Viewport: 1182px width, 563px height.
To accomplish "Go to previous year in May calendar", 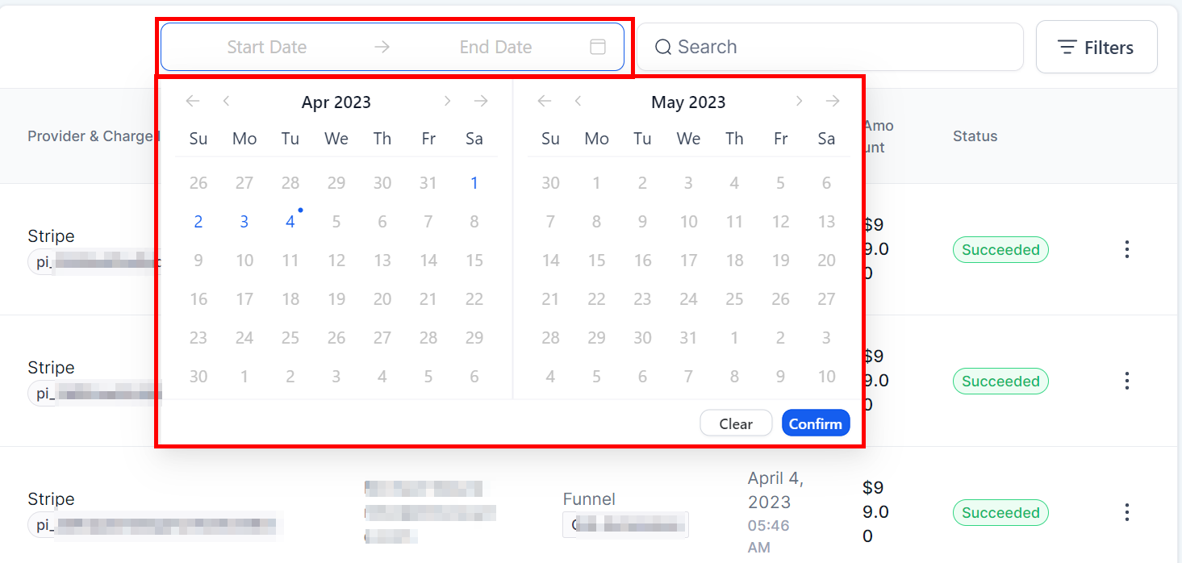I will 545,101.
